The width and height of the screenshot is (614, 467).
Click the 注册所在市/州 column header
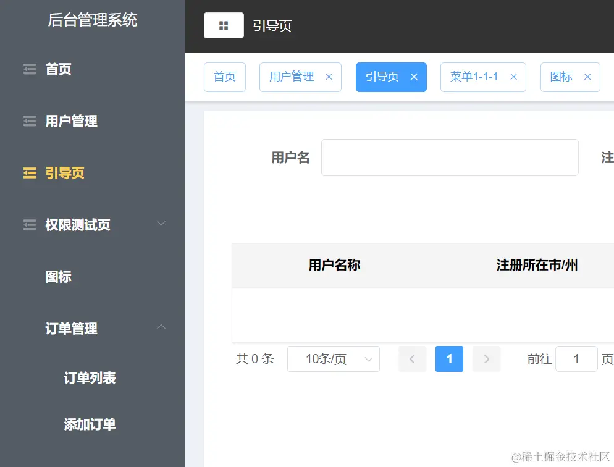coord(537,265)
